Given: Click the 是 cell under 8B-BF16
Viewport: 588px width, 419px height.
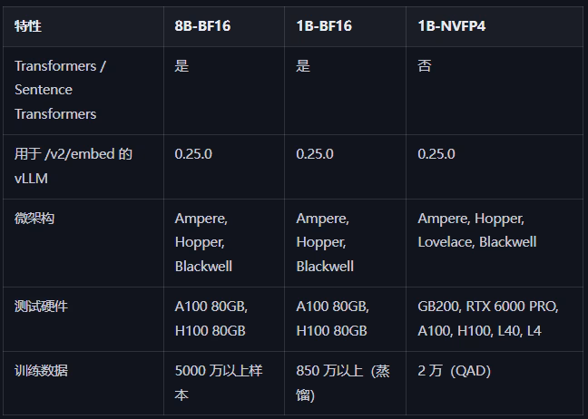Looking at the screenshot, I should coord(181,66).
